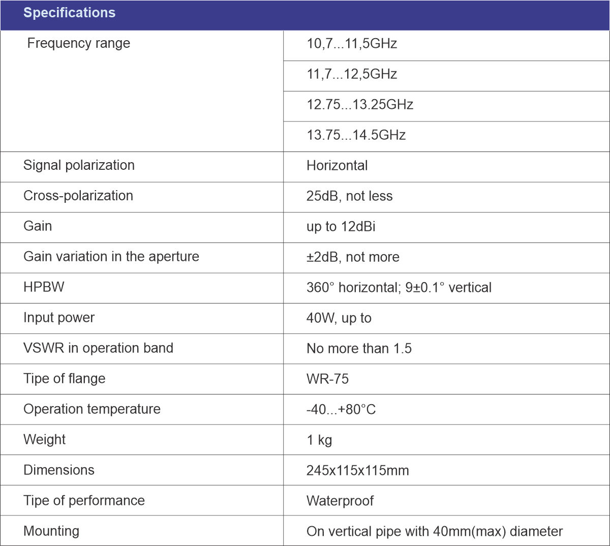Click the HPBW row label
This screenshot has width=610, height=546.
(44, 287)
